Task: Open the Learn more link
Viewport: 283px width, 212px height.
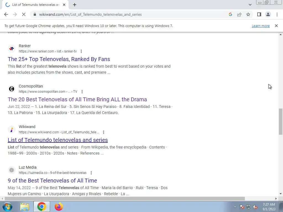Action: (261, 26)
